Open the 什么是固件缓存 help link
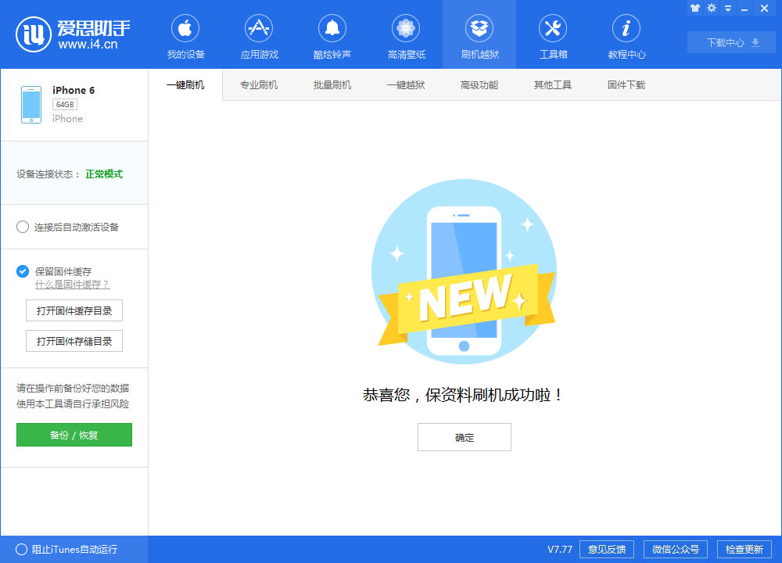 point(73,284)
